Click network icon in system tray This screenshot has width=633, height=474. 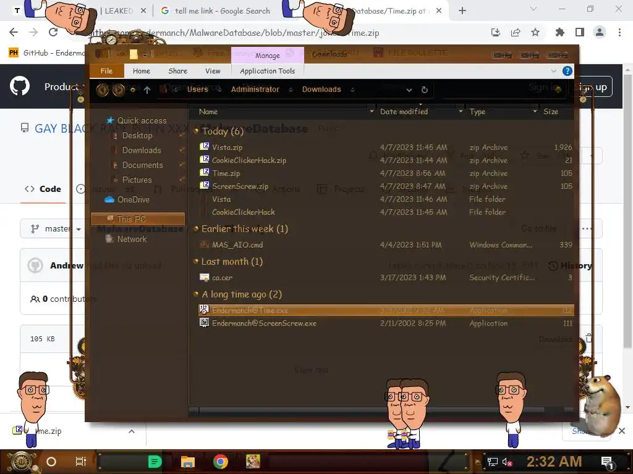click(x=492, y=462)
